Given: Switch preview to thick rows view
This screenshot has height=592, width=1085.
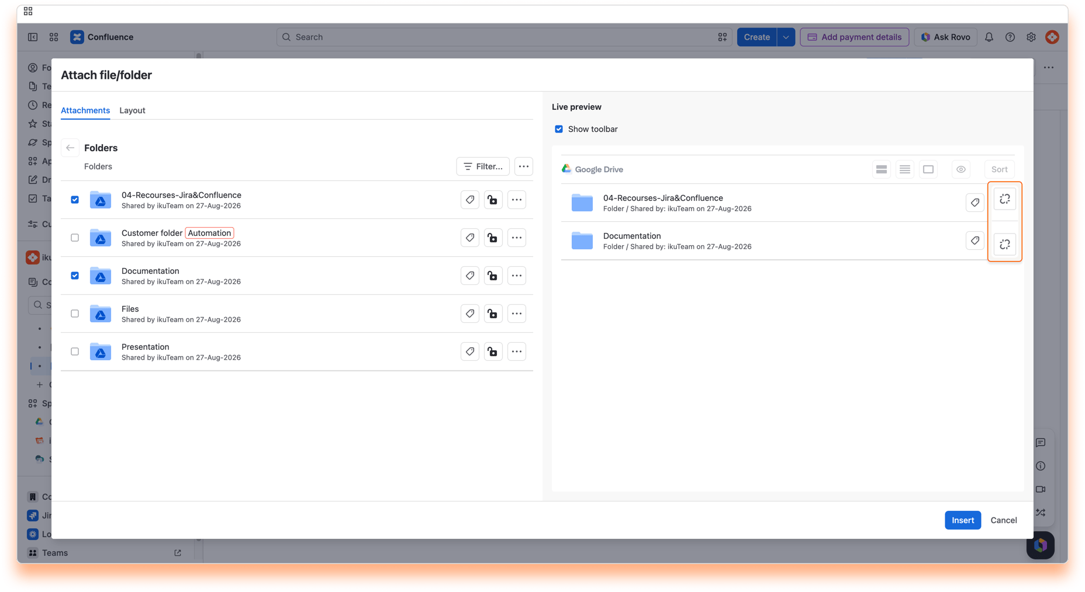Looking at the screenshot, I should 882,169.
